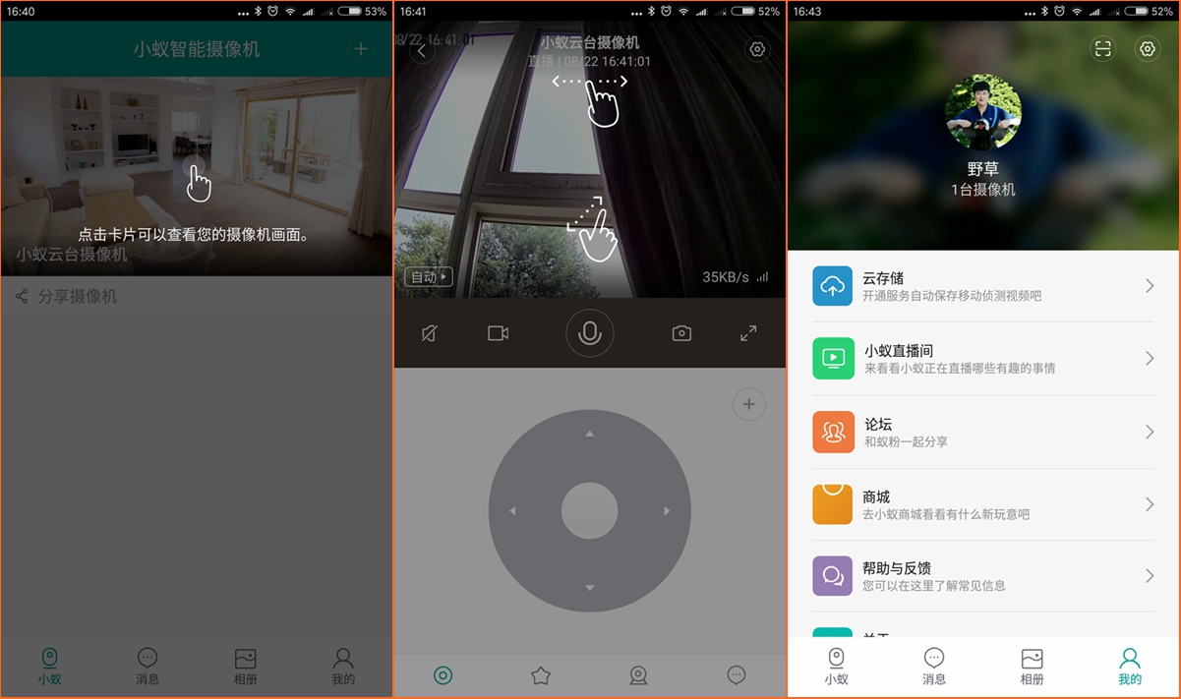Mute the stream with the speaker icon
Viewport: 1181px width, 699px height.
[429, 333]
